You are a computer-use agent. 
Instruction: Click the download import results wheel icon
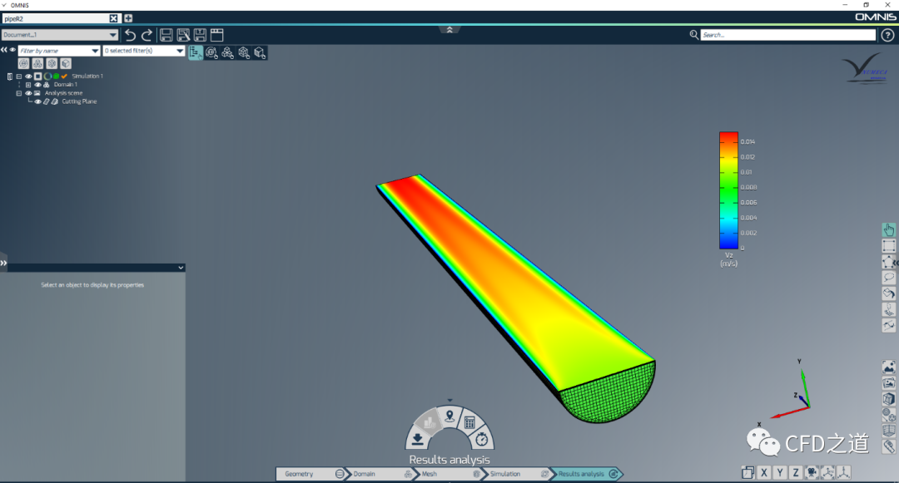[418, 439]
